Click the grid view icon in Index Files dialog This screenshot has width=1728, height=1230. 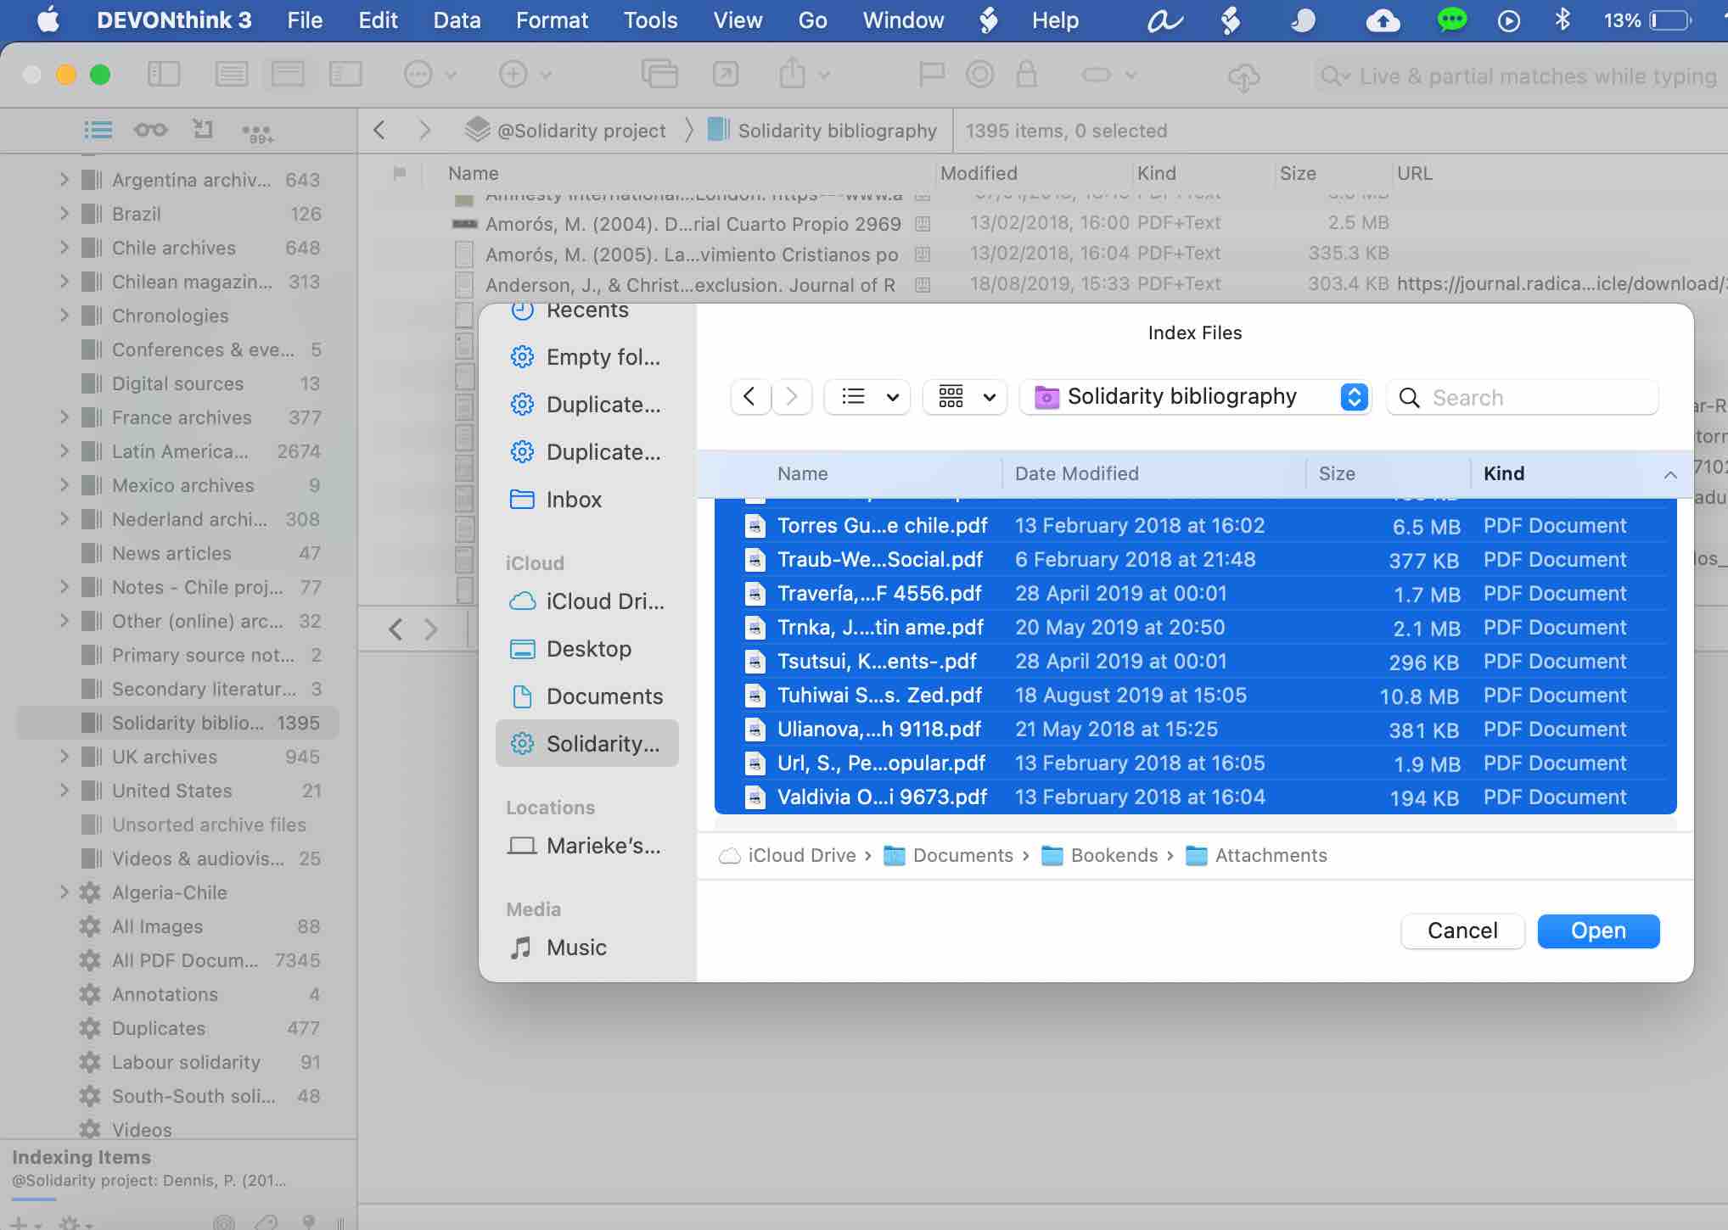pyautogui.click(x=949, y=397)
